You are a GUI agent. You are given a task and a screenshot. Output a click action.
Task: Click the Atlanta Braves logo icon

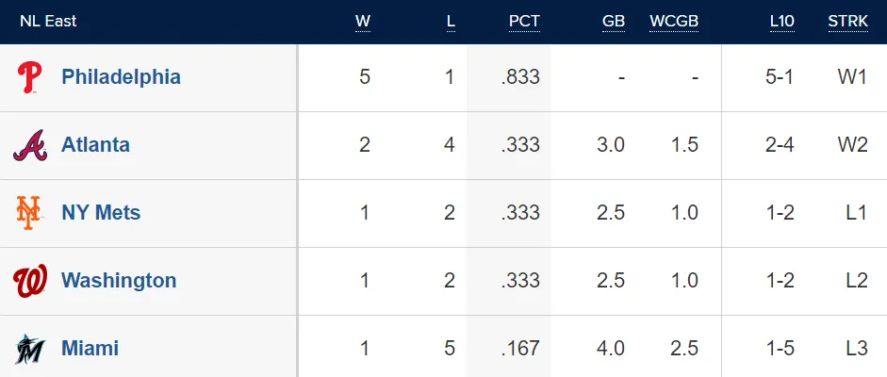pos(29,145)
